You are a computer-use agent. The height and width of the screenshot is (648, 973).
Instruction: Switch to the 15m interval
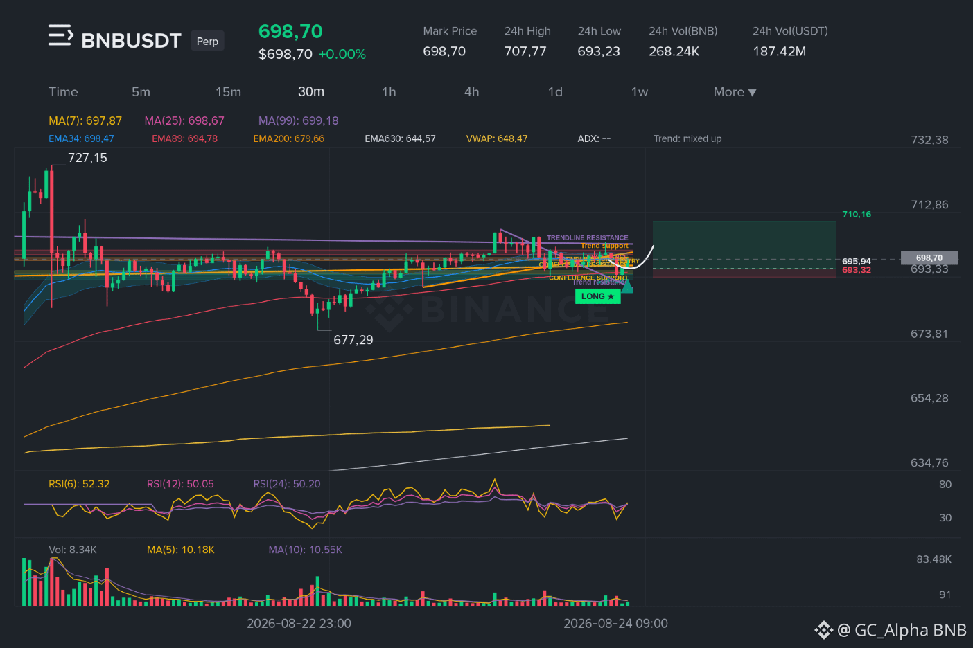coord(228,92)
